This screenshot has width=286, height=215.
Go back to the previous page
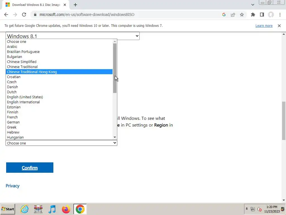click(x=6, y=15)
